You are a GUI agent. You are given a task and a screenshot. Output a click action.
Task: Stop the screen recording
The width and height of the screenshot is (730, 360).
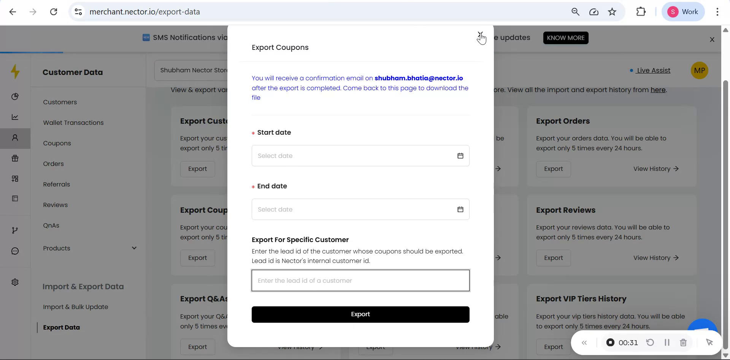point(611,342)
